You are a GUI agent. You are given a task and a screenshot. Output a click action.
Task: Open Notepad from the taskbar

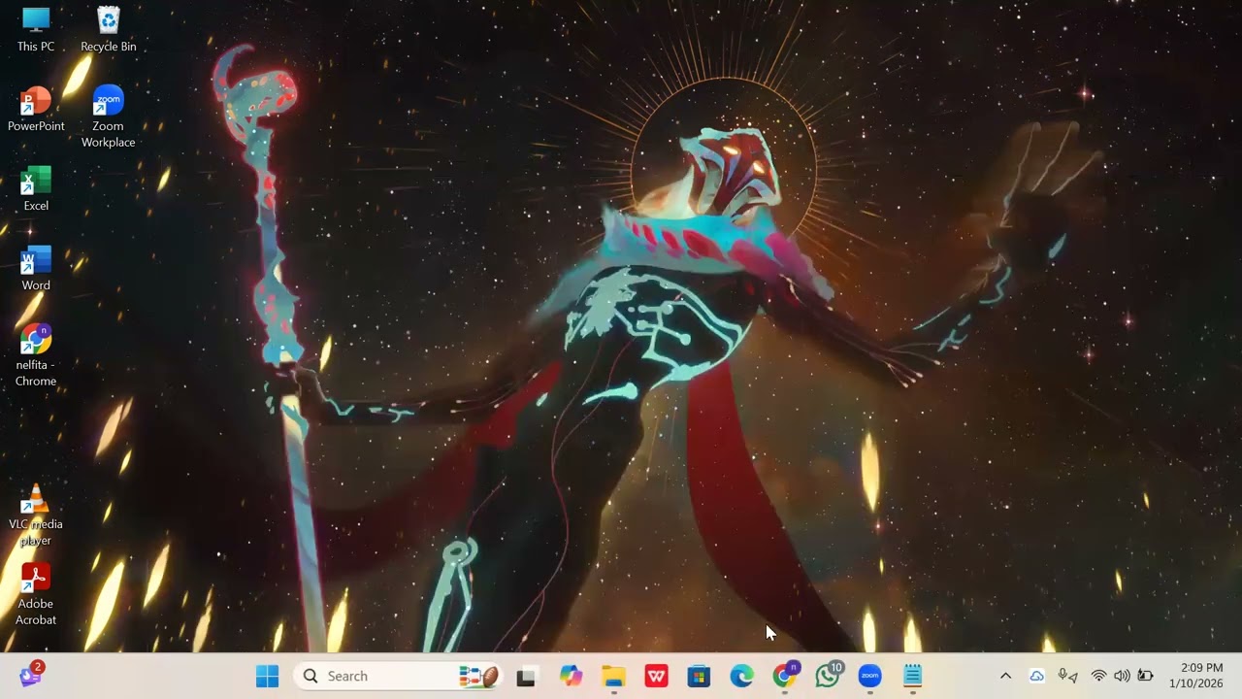(x=913, y=677)
